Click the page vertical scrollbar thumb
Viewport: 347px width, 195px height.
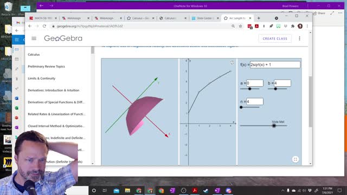click(x=310, y=102)
